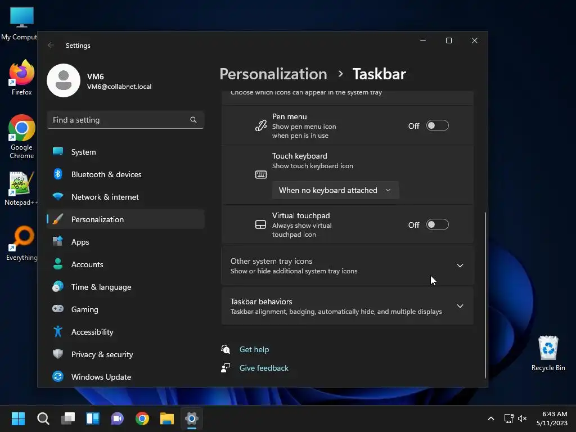Click the Give feedback icon

226,368
